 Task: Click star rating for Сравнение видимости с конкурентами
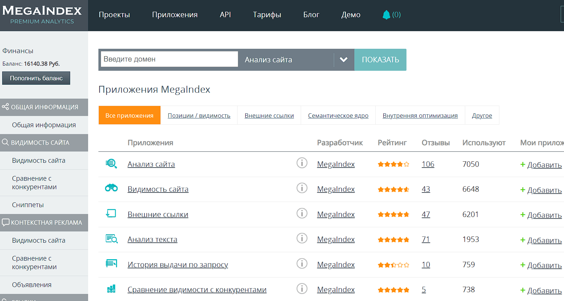[393, 290]
